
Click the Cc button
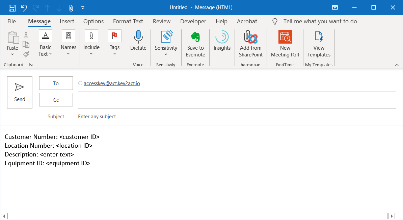point(56,100)
